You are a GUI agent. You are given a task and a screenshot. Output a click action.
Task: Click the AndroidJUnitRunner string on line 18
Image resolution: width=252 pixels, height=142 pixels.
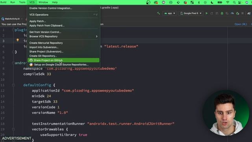click(x=131, y=124)
